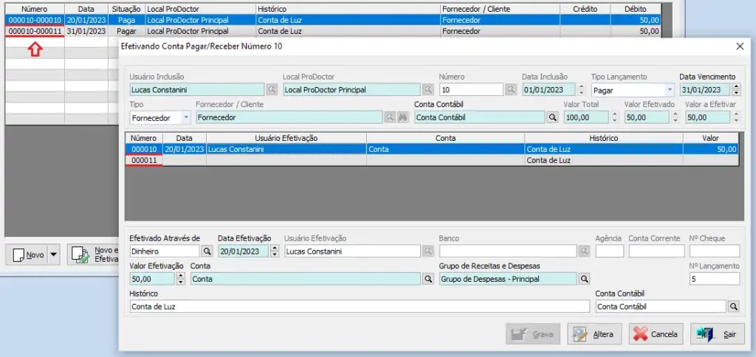Search icon next to Local ProDoctor field

pos(427,89)
